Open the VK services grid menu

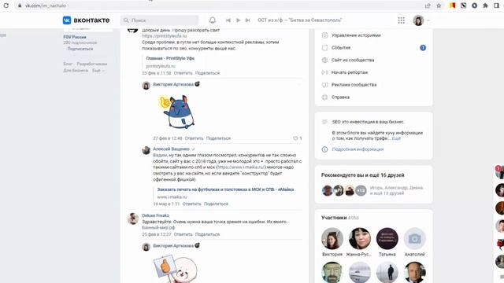point(401,20)
